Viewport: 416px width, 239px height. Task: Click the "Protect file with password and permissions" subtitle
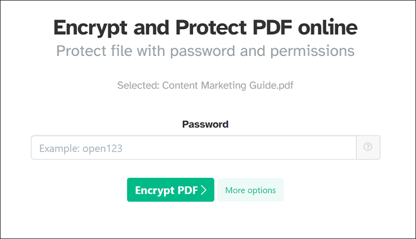click(x=205, y=51)
